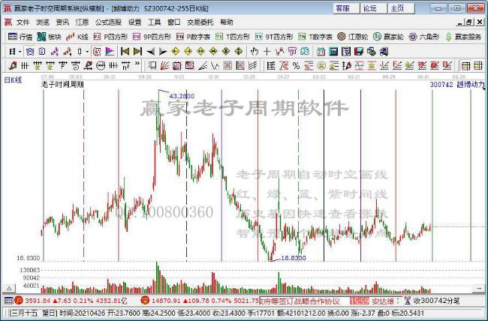This screenshot has height=321, width=488.
Task: Click the 300742 越博动力 stock label
Action: 457,84
